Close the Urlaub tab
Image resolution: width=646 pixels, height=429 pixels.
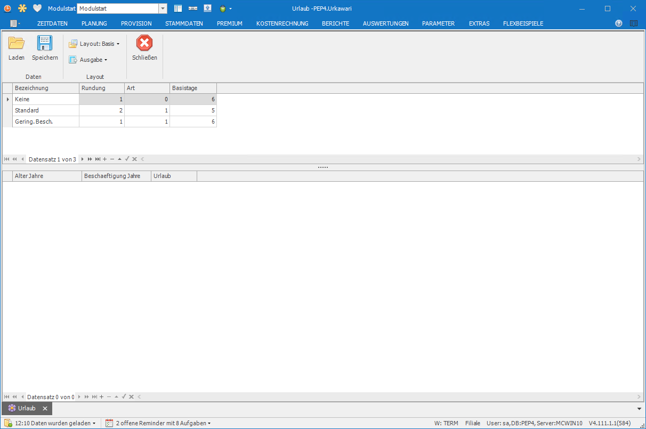45,408
